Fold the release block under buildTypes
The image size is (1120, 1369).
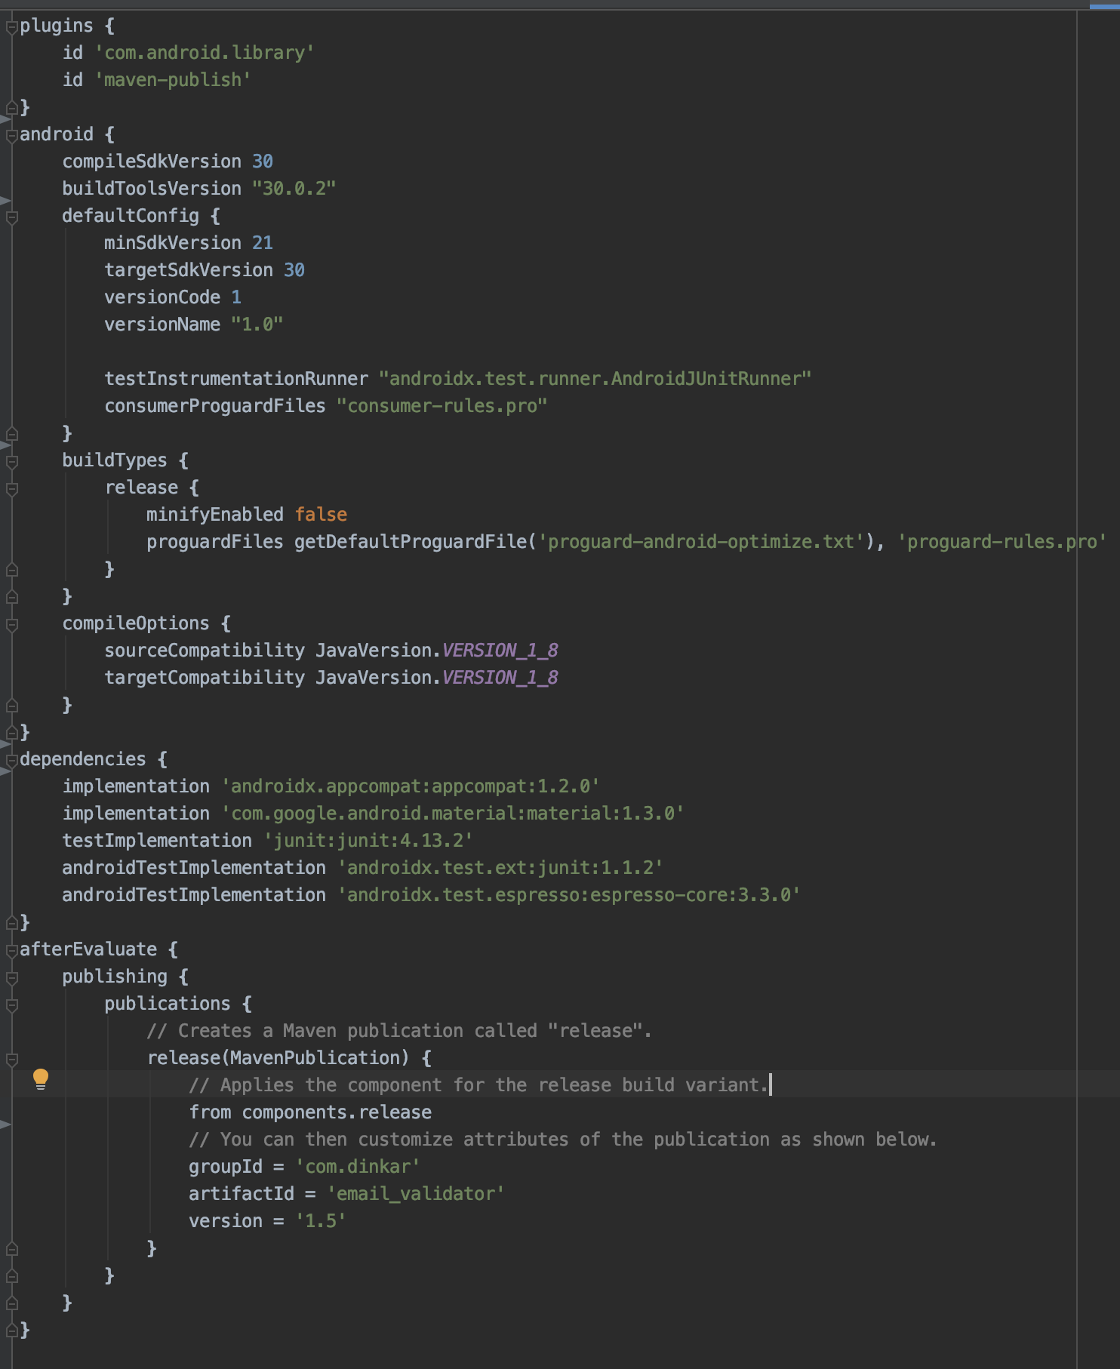pos(11,489)
